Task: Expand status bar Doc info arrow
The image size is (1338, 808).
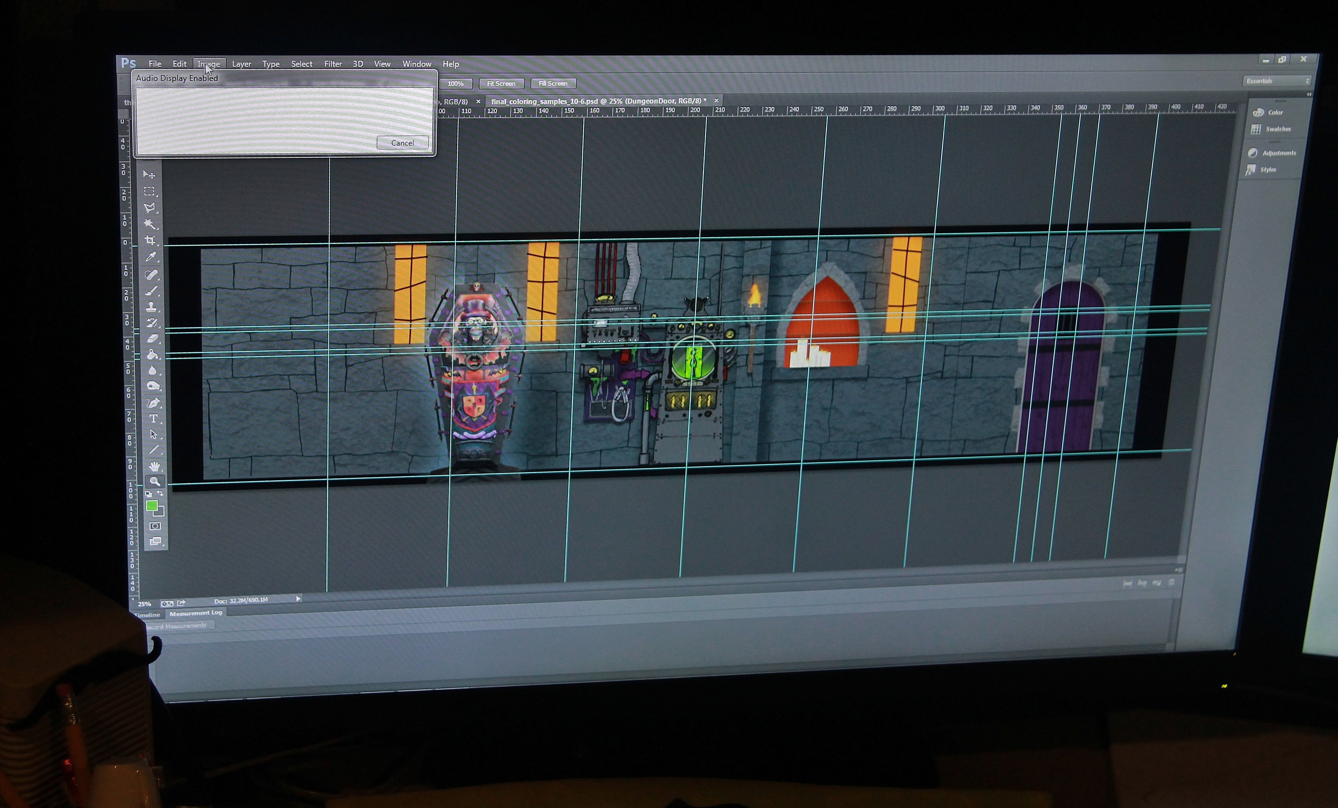Action: pyautogui.click(x=298, y=599)
